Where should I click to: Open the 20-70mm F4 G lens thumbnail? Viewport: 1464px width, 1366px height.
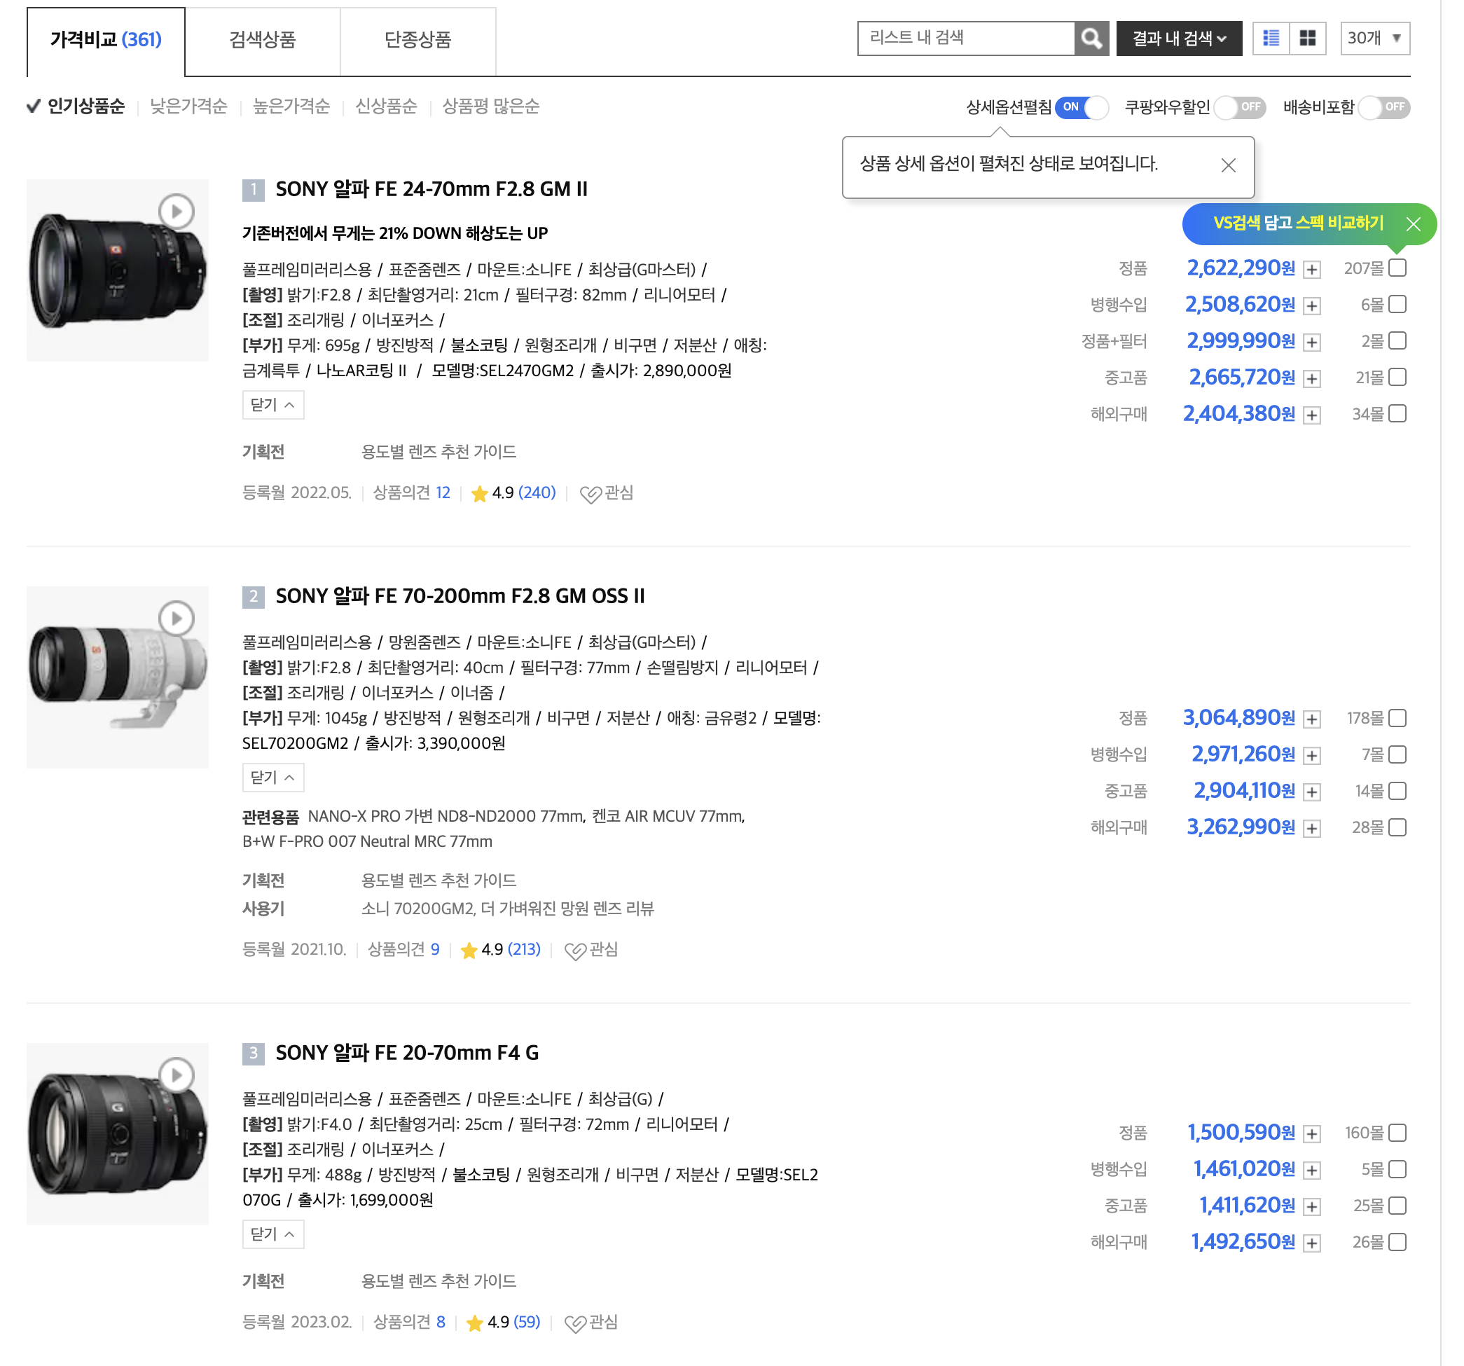(x=118, y=1134)
